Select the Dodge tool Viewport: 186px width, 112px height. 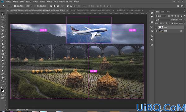[2, 61]
